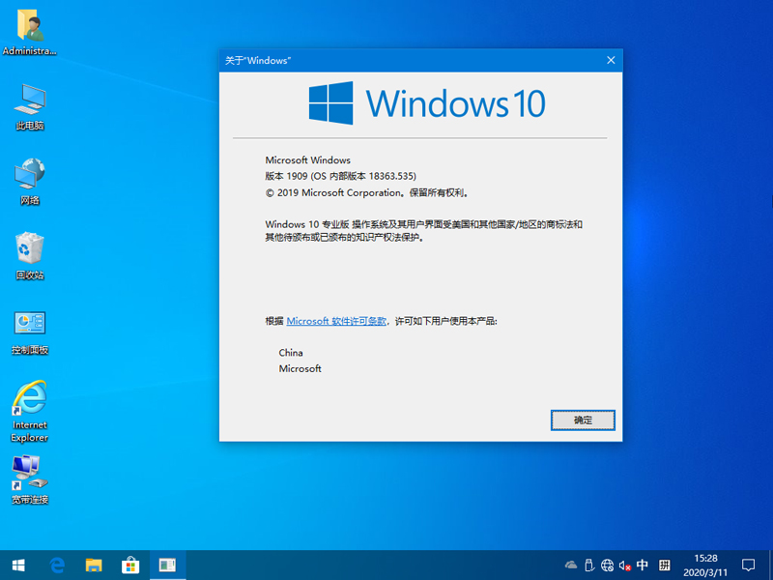This screenshot has height=580, width=773.
Task: Select the Internet Explorer desktop shortcut
Action: [x=30, y=412]
